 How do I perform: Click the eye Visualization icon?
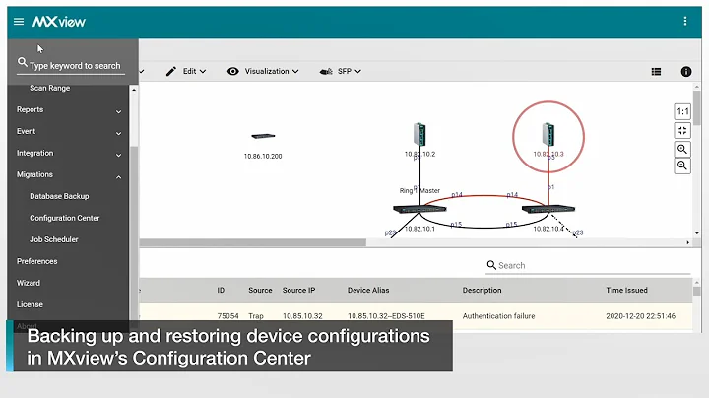pyautogui.click(x=232, y=72)
